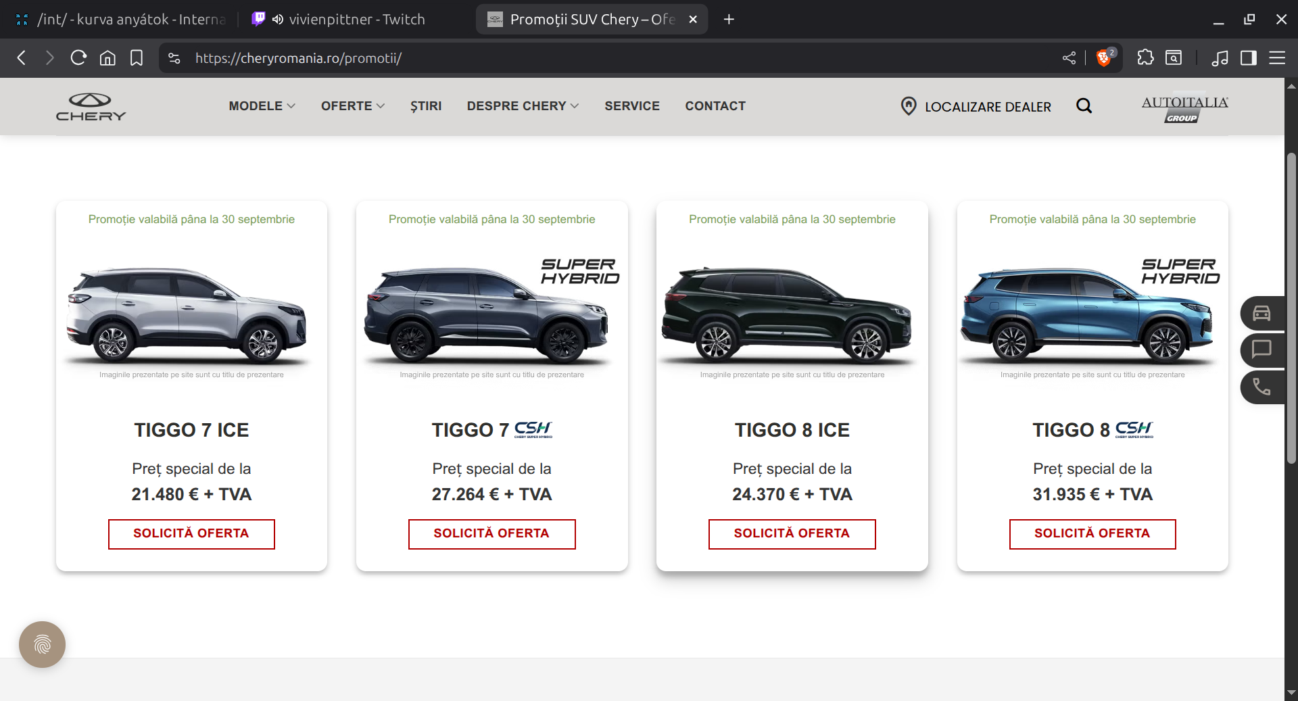Click the location pin dealer icon
Image resolution: width=1298 pixels, height=701 pixels.
(x=909, y=106)
